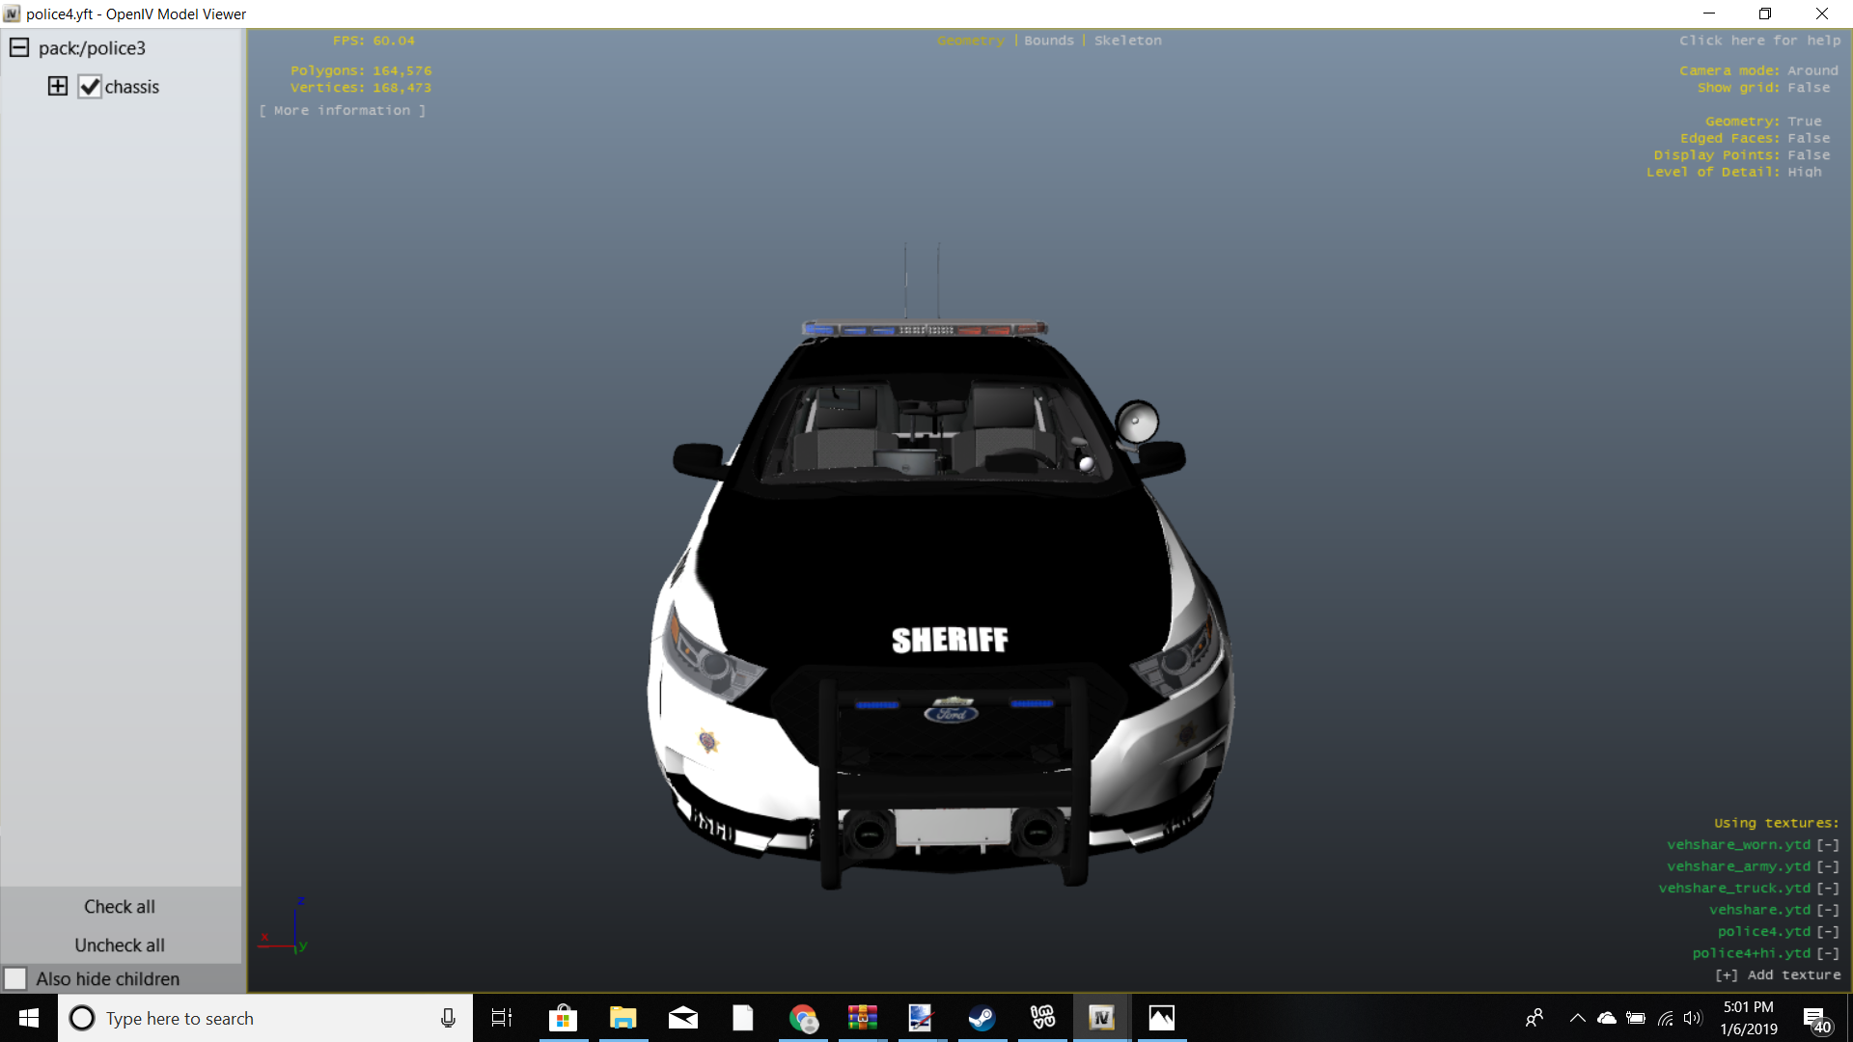
Task: Click the Microsoft Store taskbar icon
Action: click(x=563, y=1018)
